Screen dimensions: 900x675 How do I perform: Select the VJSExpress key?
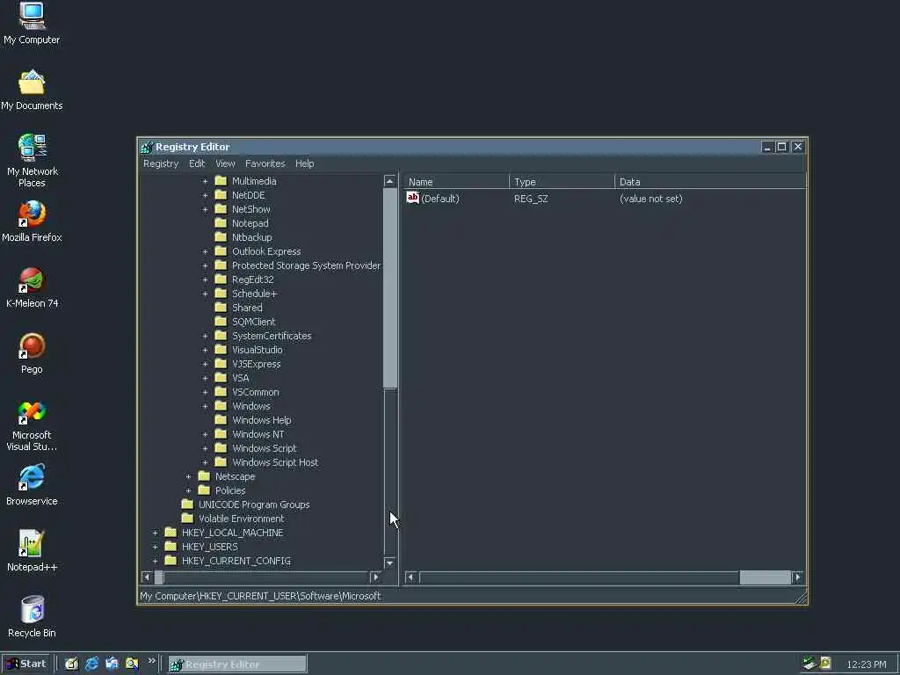(257, 364)
